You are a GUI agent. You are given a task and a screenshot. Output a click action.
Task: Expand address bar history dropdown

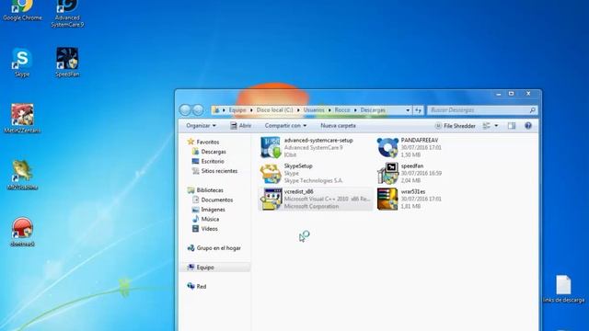coord(408,110)
